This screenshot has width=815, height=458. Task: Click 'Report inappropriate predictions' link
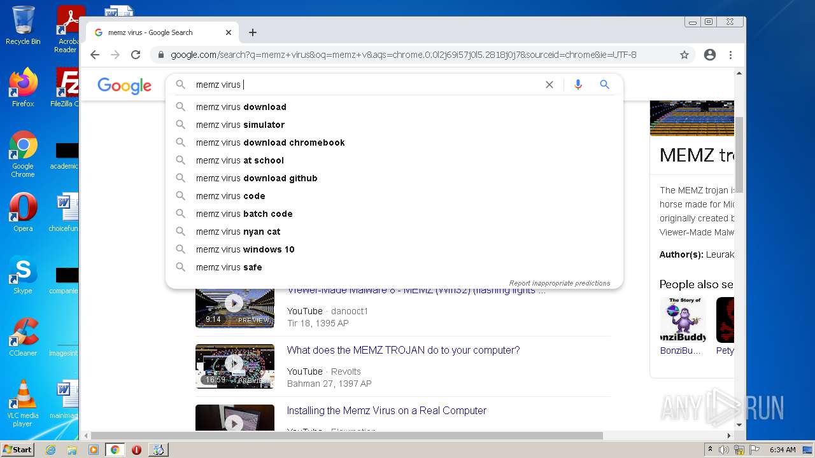[560, 283]
